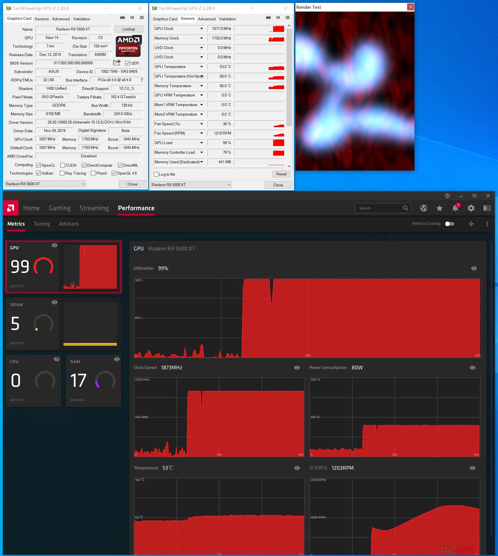Toggle the Ray Tracing checkbox

coord(62,173)
